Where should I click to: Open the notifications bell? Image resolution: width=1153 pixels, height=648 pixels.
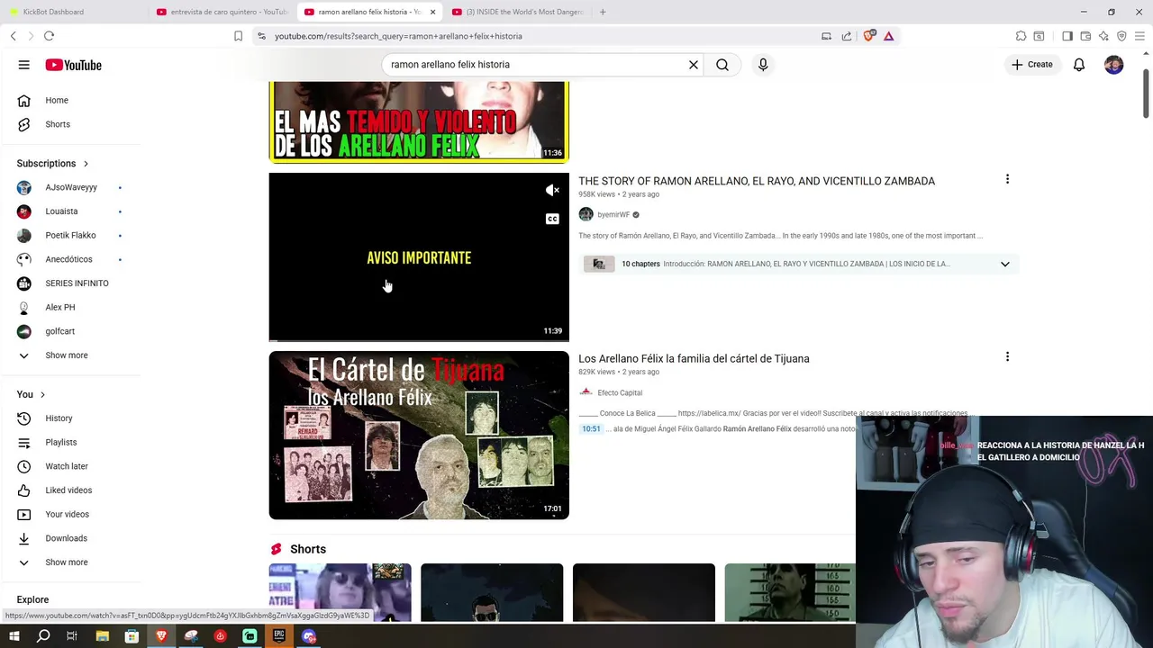click(x=1079, y=65)
